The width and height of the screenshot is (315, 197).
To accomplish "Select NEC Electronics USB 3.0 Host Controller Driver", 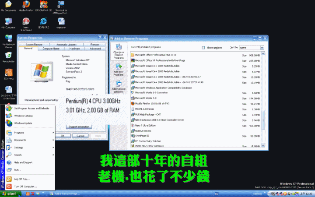I will tap(196, 120).
